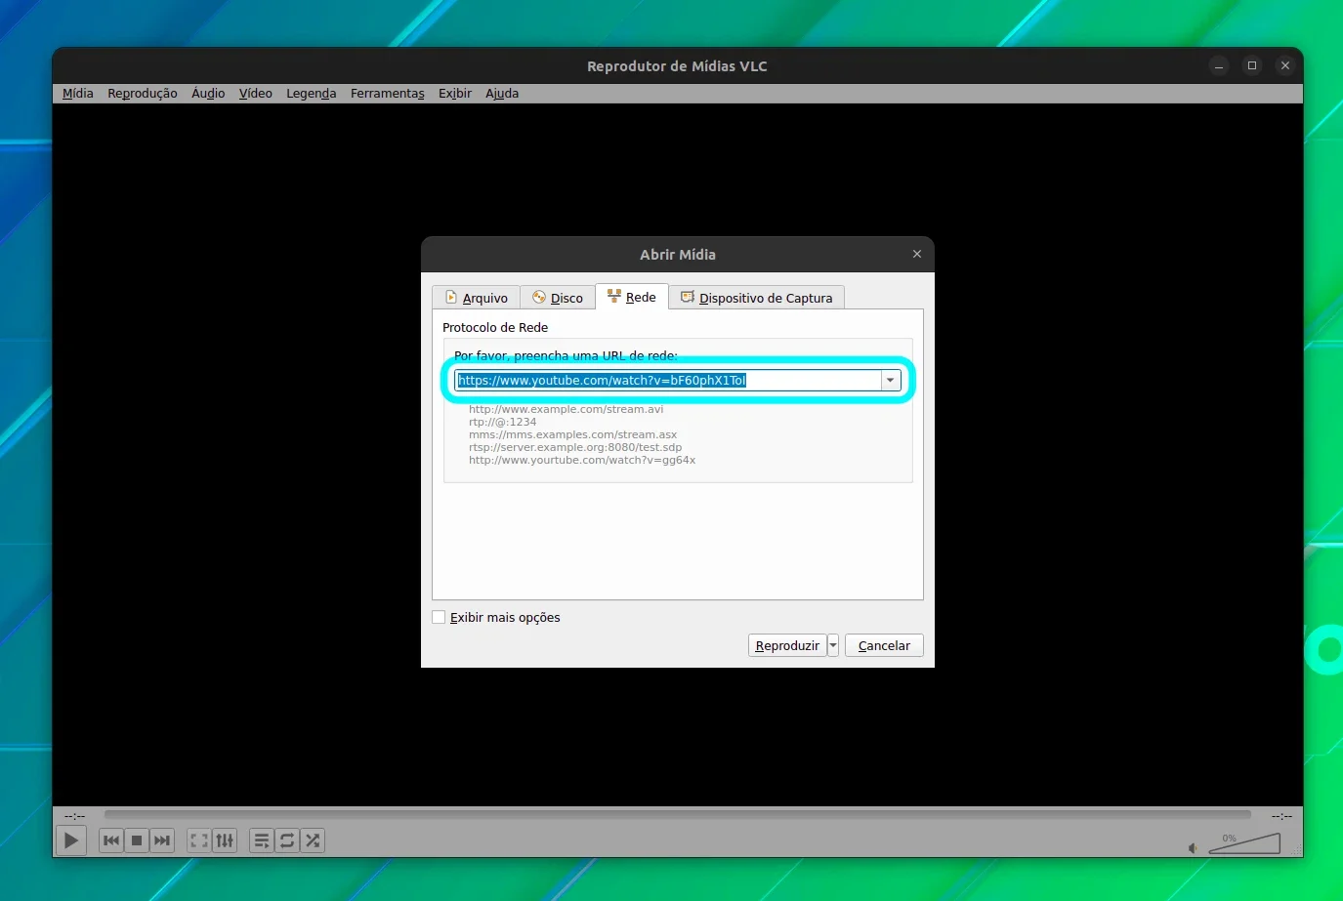Toggle fullscreen video mode
The height and width of the screenshot is (901, 1343).
coord(199,840)
